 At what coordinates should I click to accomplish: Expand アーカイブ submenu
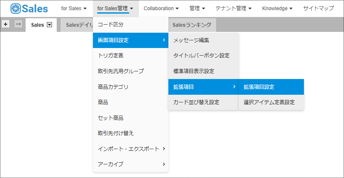(130, 164)
